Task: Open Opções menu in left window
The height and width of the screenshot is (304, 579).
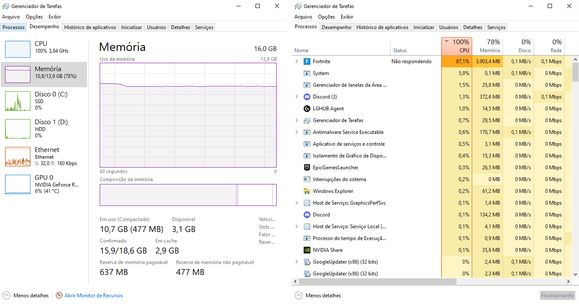Action: tap(34, 17)
